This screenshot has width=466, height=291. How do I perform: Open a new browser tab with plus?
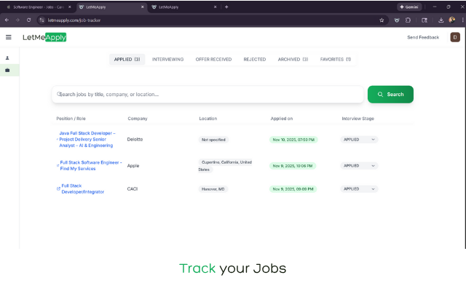tap(226, 7)
